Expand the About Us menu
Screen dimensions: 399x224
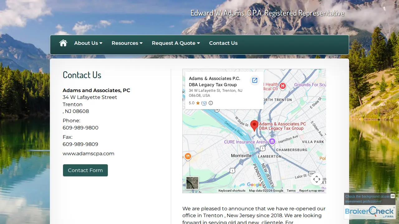88,43
